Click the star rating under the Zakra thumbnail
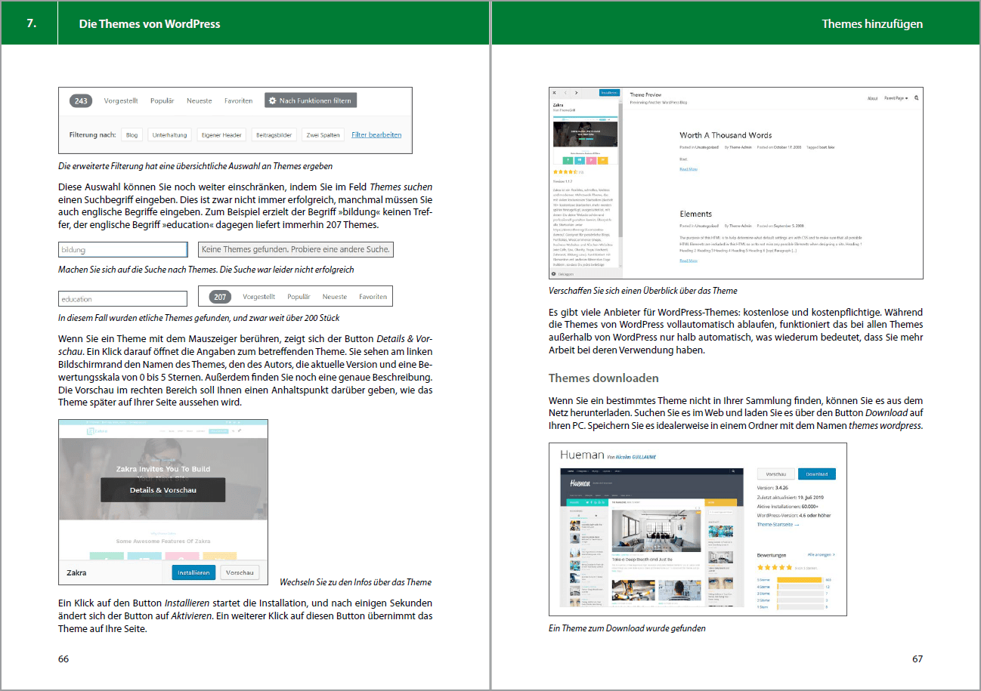The width and height of the screenshot is (981, 691). tap(565, 172)
